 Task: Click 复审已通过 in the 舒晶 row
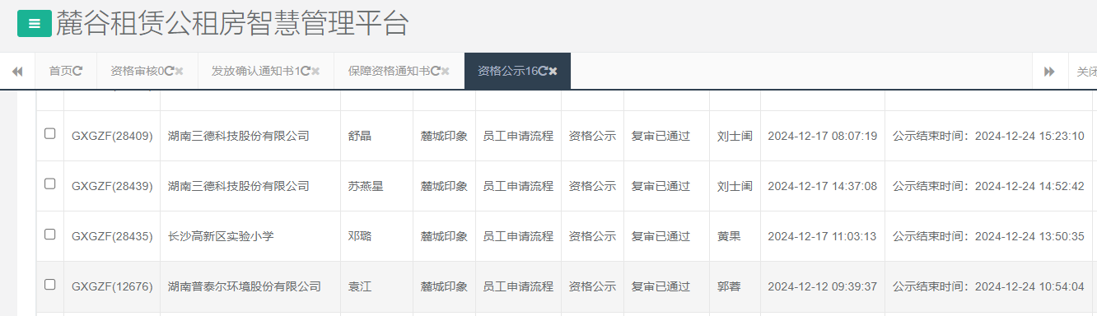click(x=661, y=136)
